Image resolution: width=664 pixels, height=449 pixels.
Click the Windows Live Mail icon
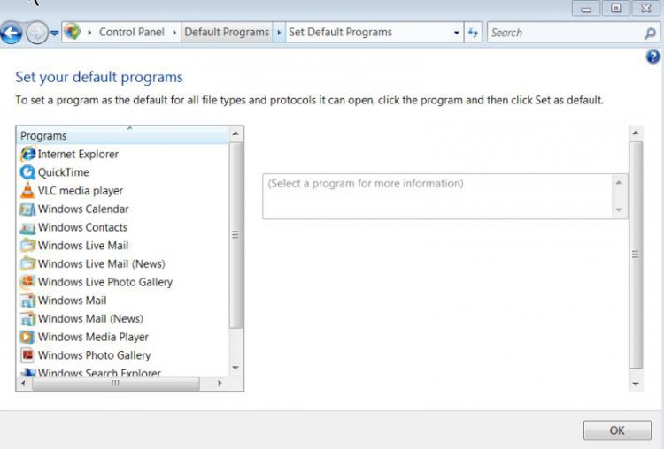pyautogui.click(x=28, y=245)
